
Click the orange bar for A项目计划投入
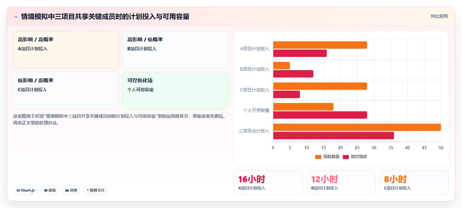320,45
